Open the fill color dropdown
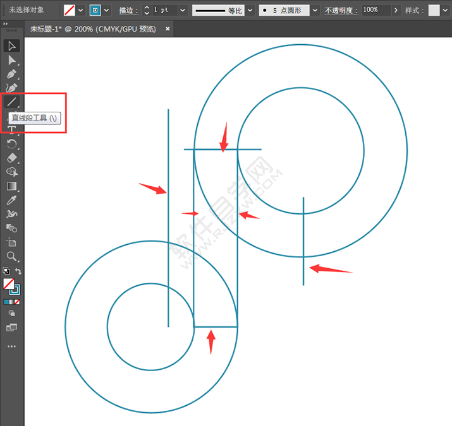Viewport: 452px width, 426px height. tap(81, 10)
